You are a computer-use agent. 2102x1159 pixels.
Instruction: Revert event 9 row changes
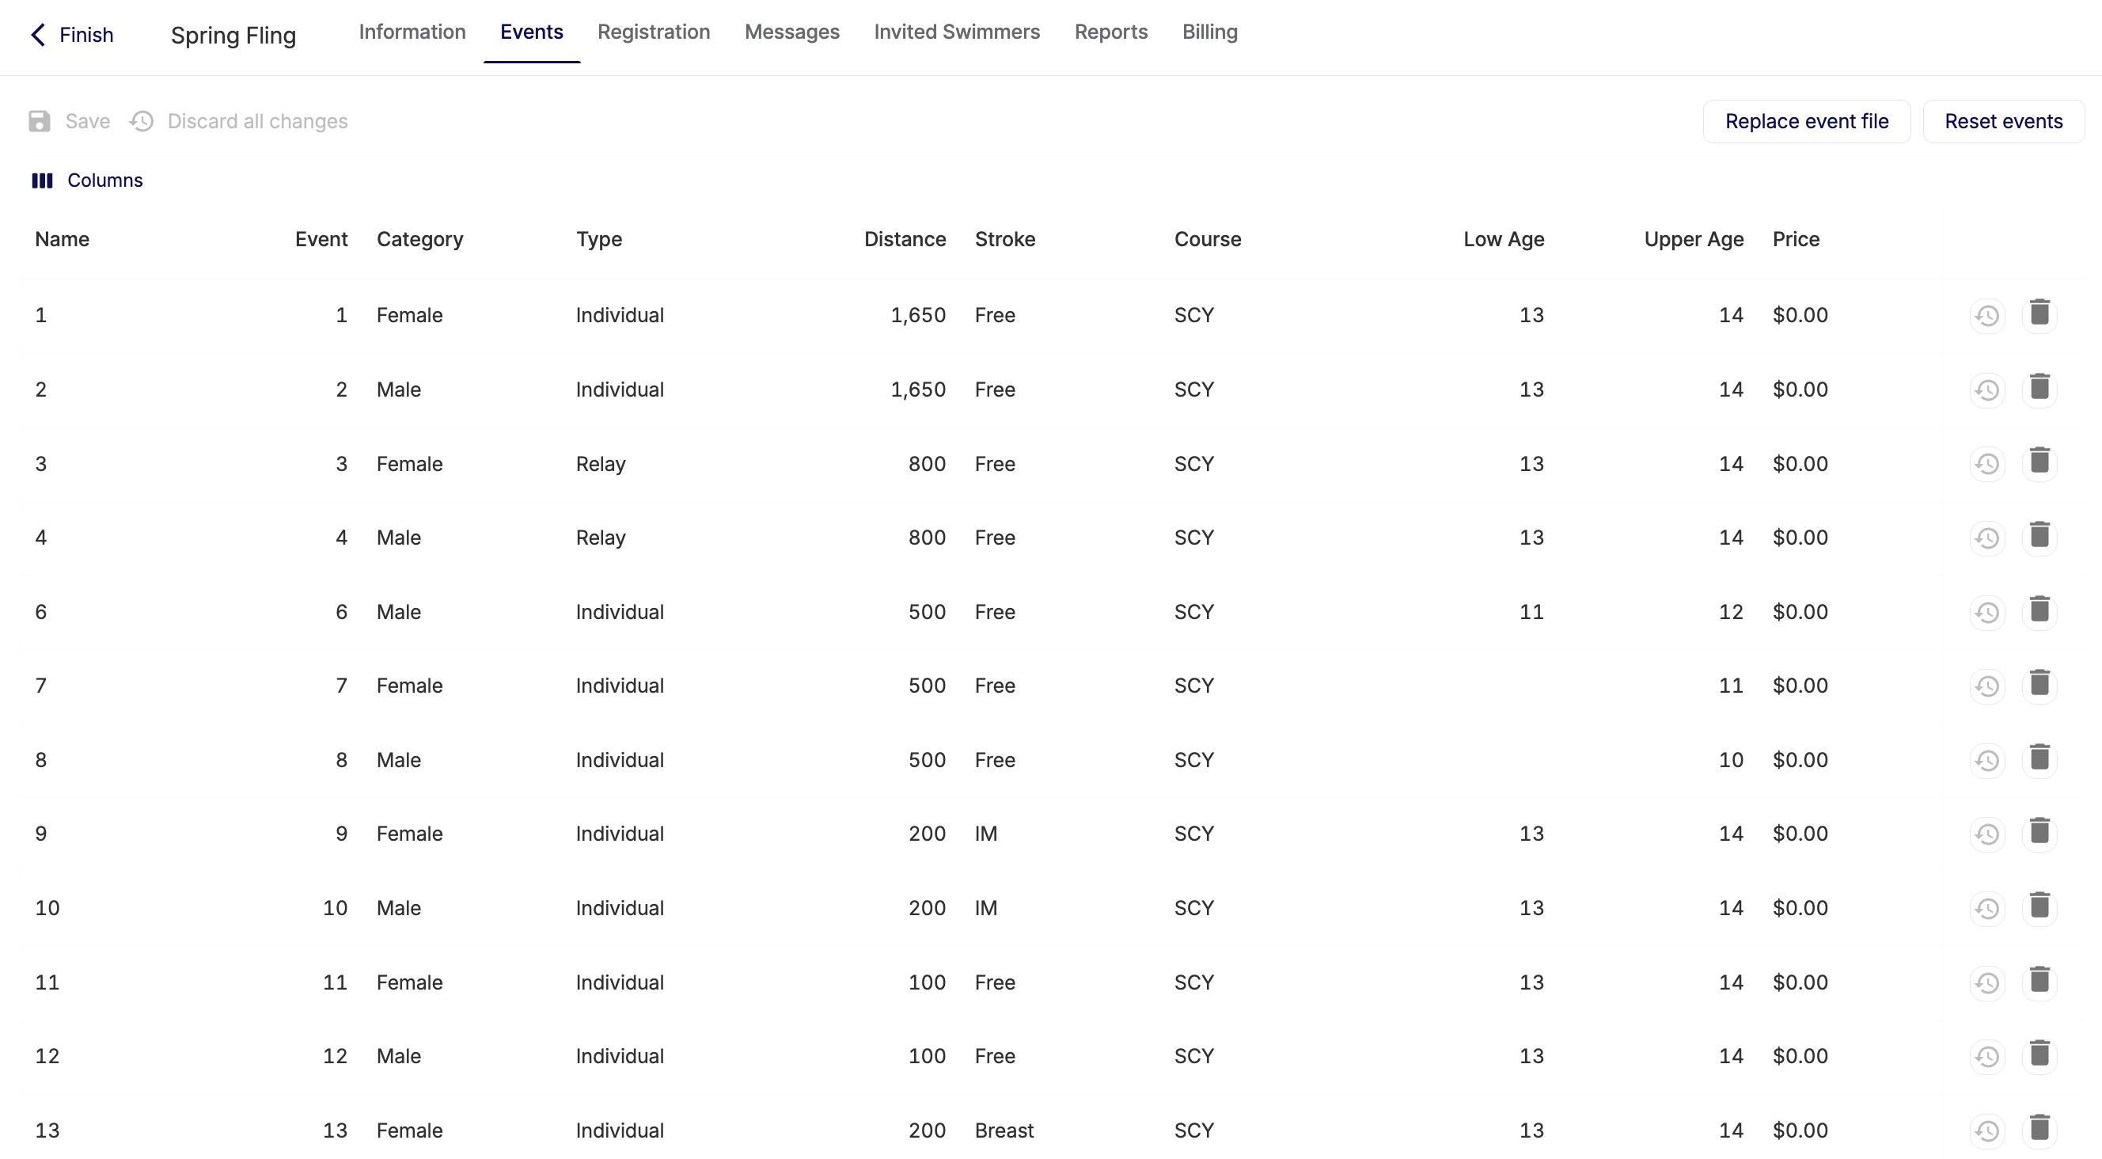coord(1987,834)
